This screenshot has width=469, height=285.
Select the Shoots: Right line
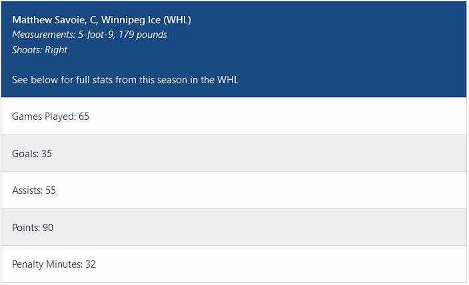pos(39,50)
